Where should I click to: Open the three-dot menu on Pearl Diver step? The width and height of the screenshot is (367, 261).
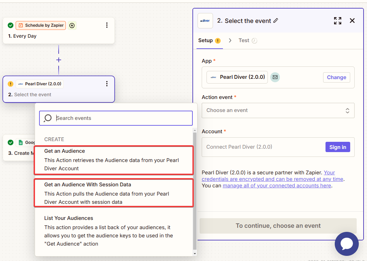click(x=107, y=84)
